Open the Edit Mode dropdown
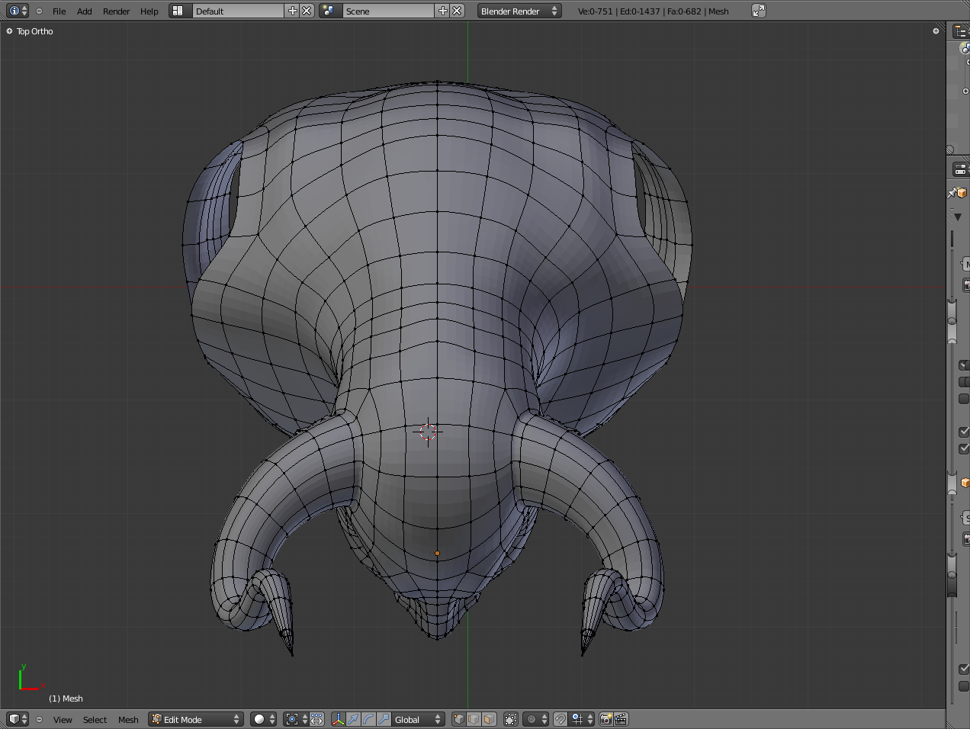 [195, 719]
